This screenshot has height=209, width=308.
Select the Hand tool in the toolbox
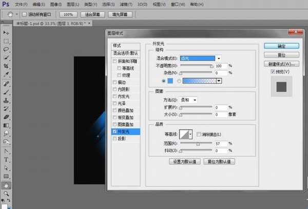(6, 185)
